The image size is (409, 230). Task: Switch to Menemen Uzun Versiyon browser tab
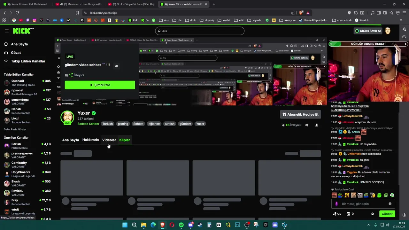[79, 4]
